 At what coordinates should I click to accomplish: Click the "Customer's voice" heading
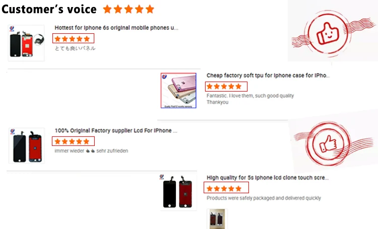pyautogui.click(x=49, y=9)
